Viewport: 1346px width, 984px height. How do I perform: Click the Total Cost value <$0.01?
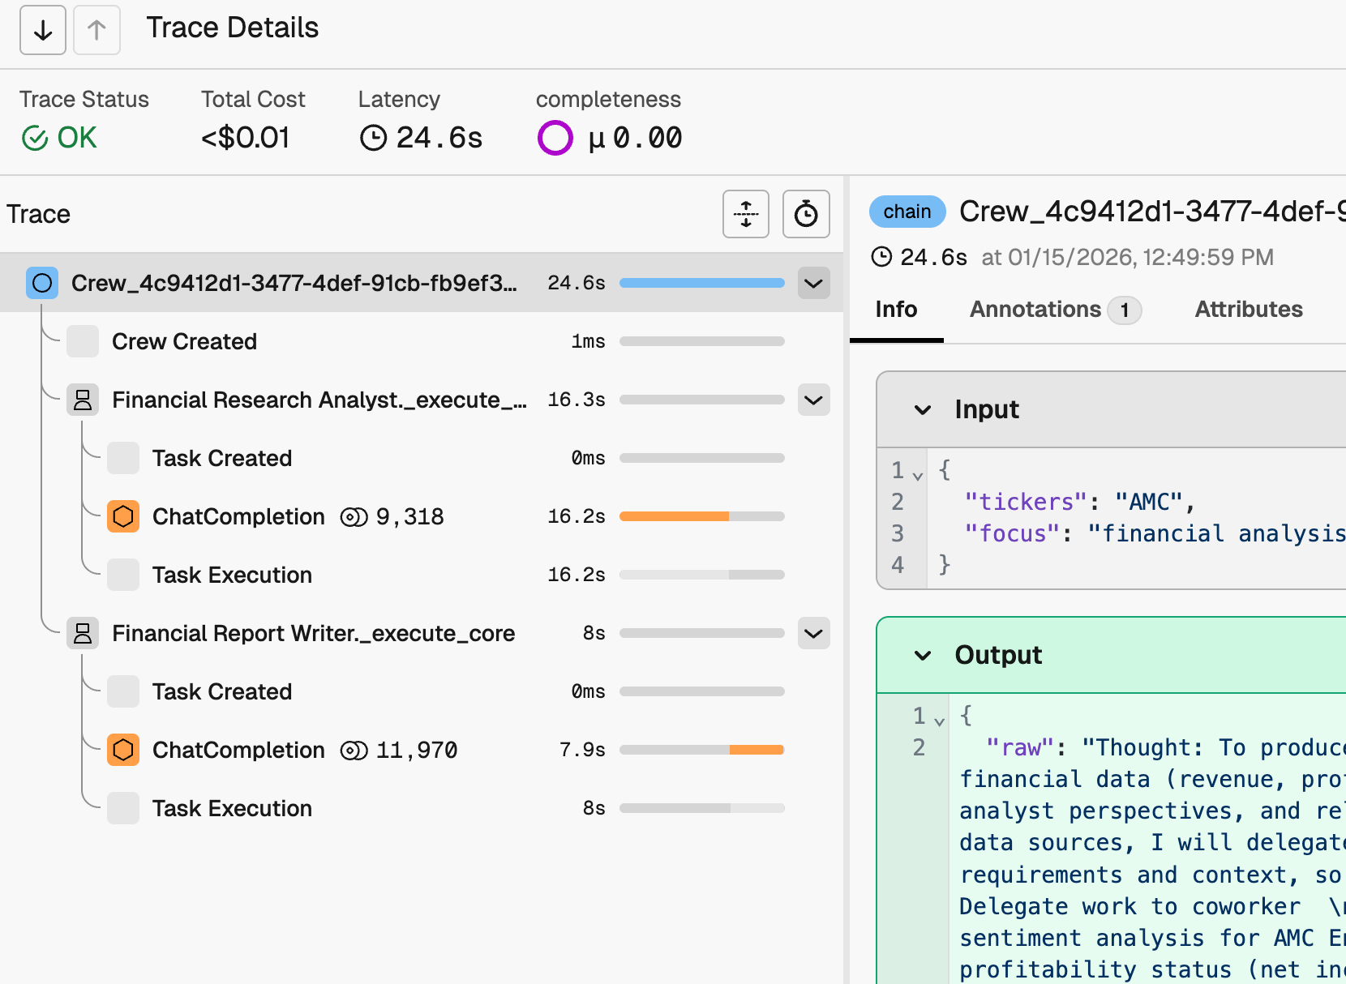(246, 138)
